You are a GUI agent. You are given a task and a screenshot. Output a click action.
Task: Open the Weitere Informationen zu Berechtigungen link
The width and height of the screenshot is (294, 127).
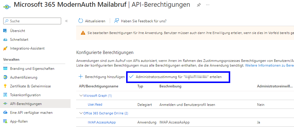[269, 65]
